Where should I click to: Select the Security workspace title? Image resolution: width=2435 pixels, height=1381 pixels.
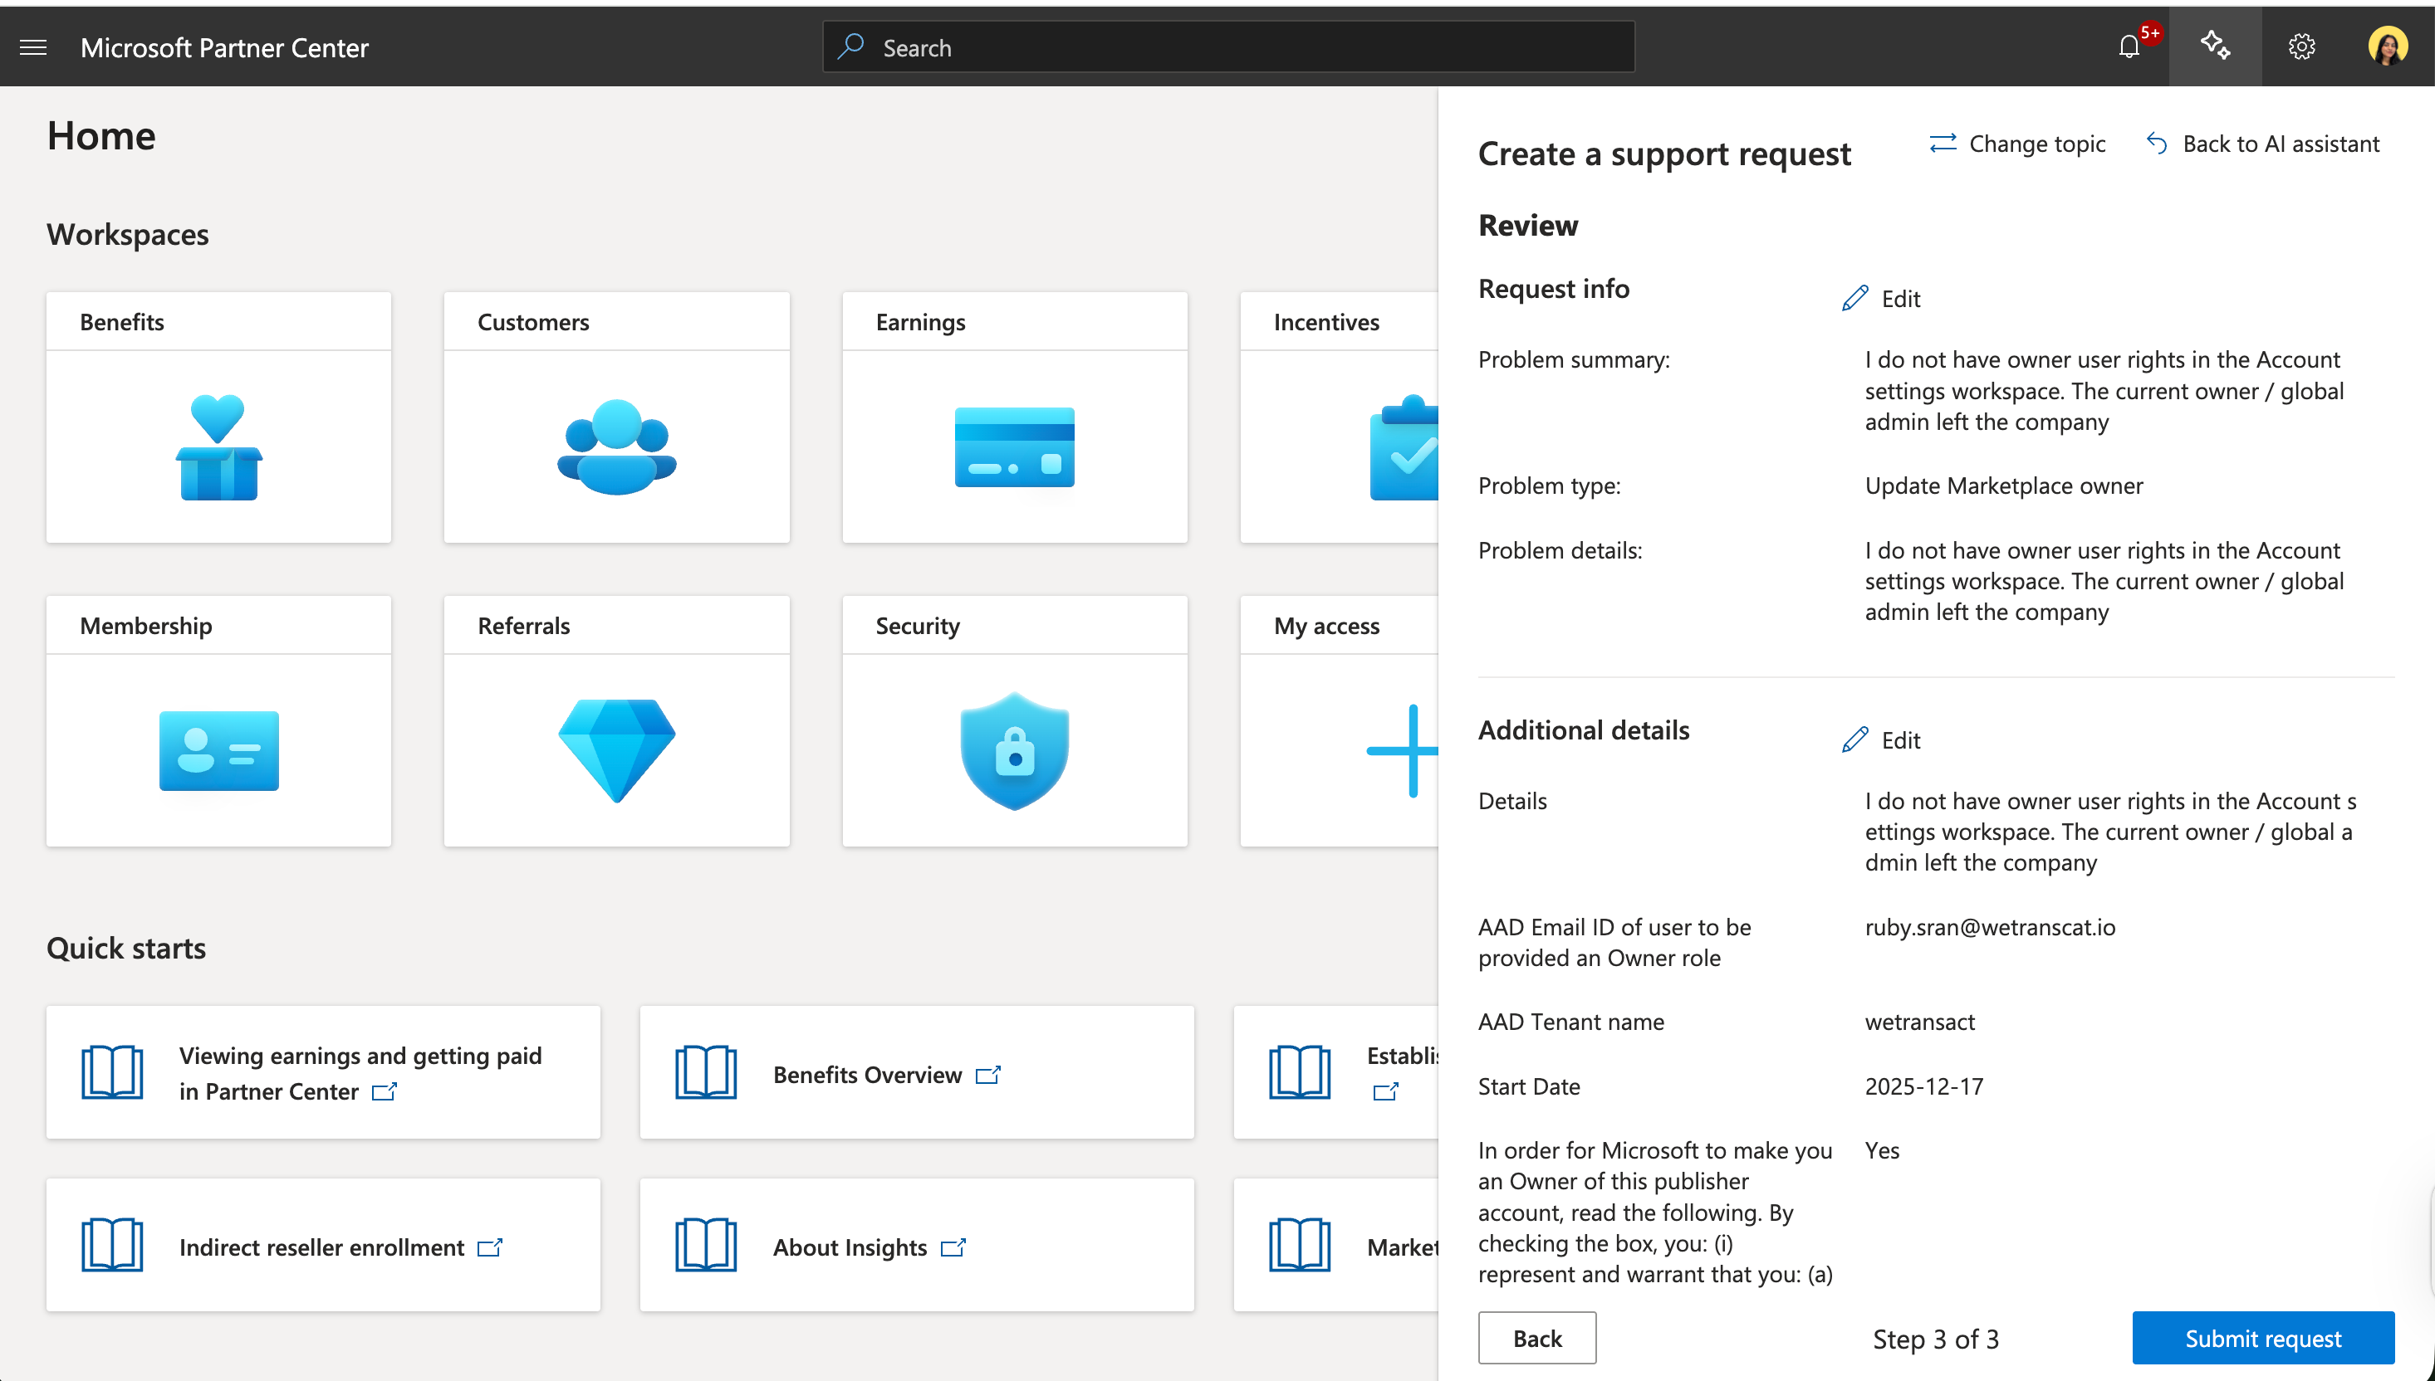click(918, 626)
